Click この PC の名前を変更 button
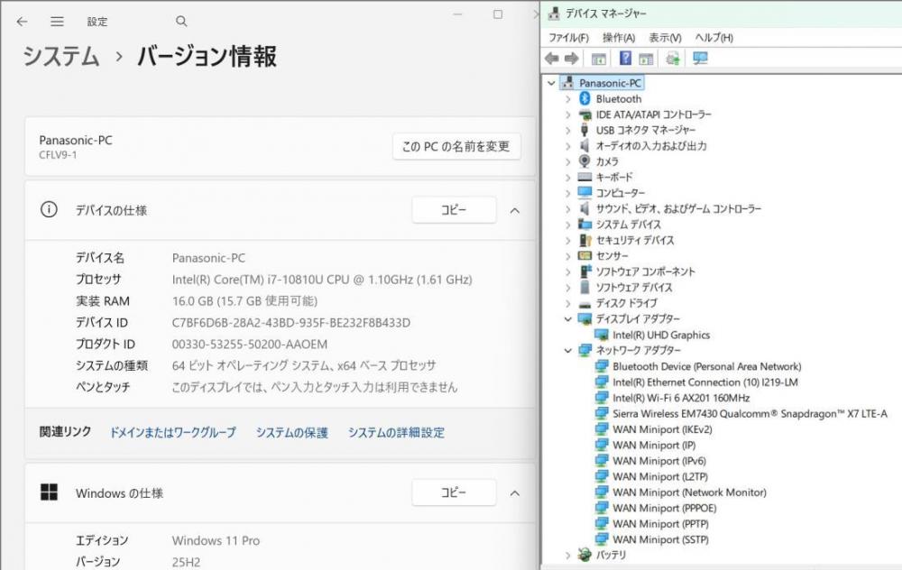 coord(456,146)
